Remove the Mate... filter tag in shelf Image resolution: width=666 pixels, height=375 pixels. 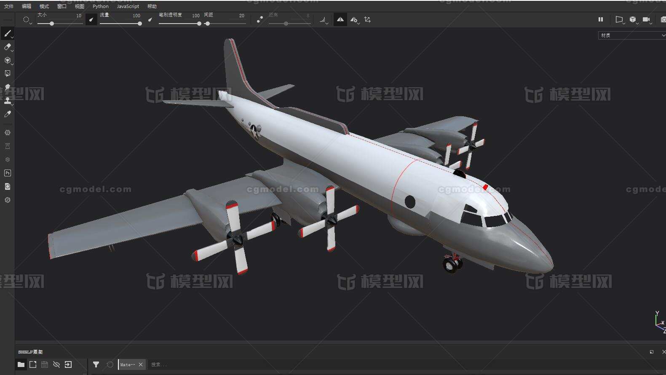[x=141, y=364]
